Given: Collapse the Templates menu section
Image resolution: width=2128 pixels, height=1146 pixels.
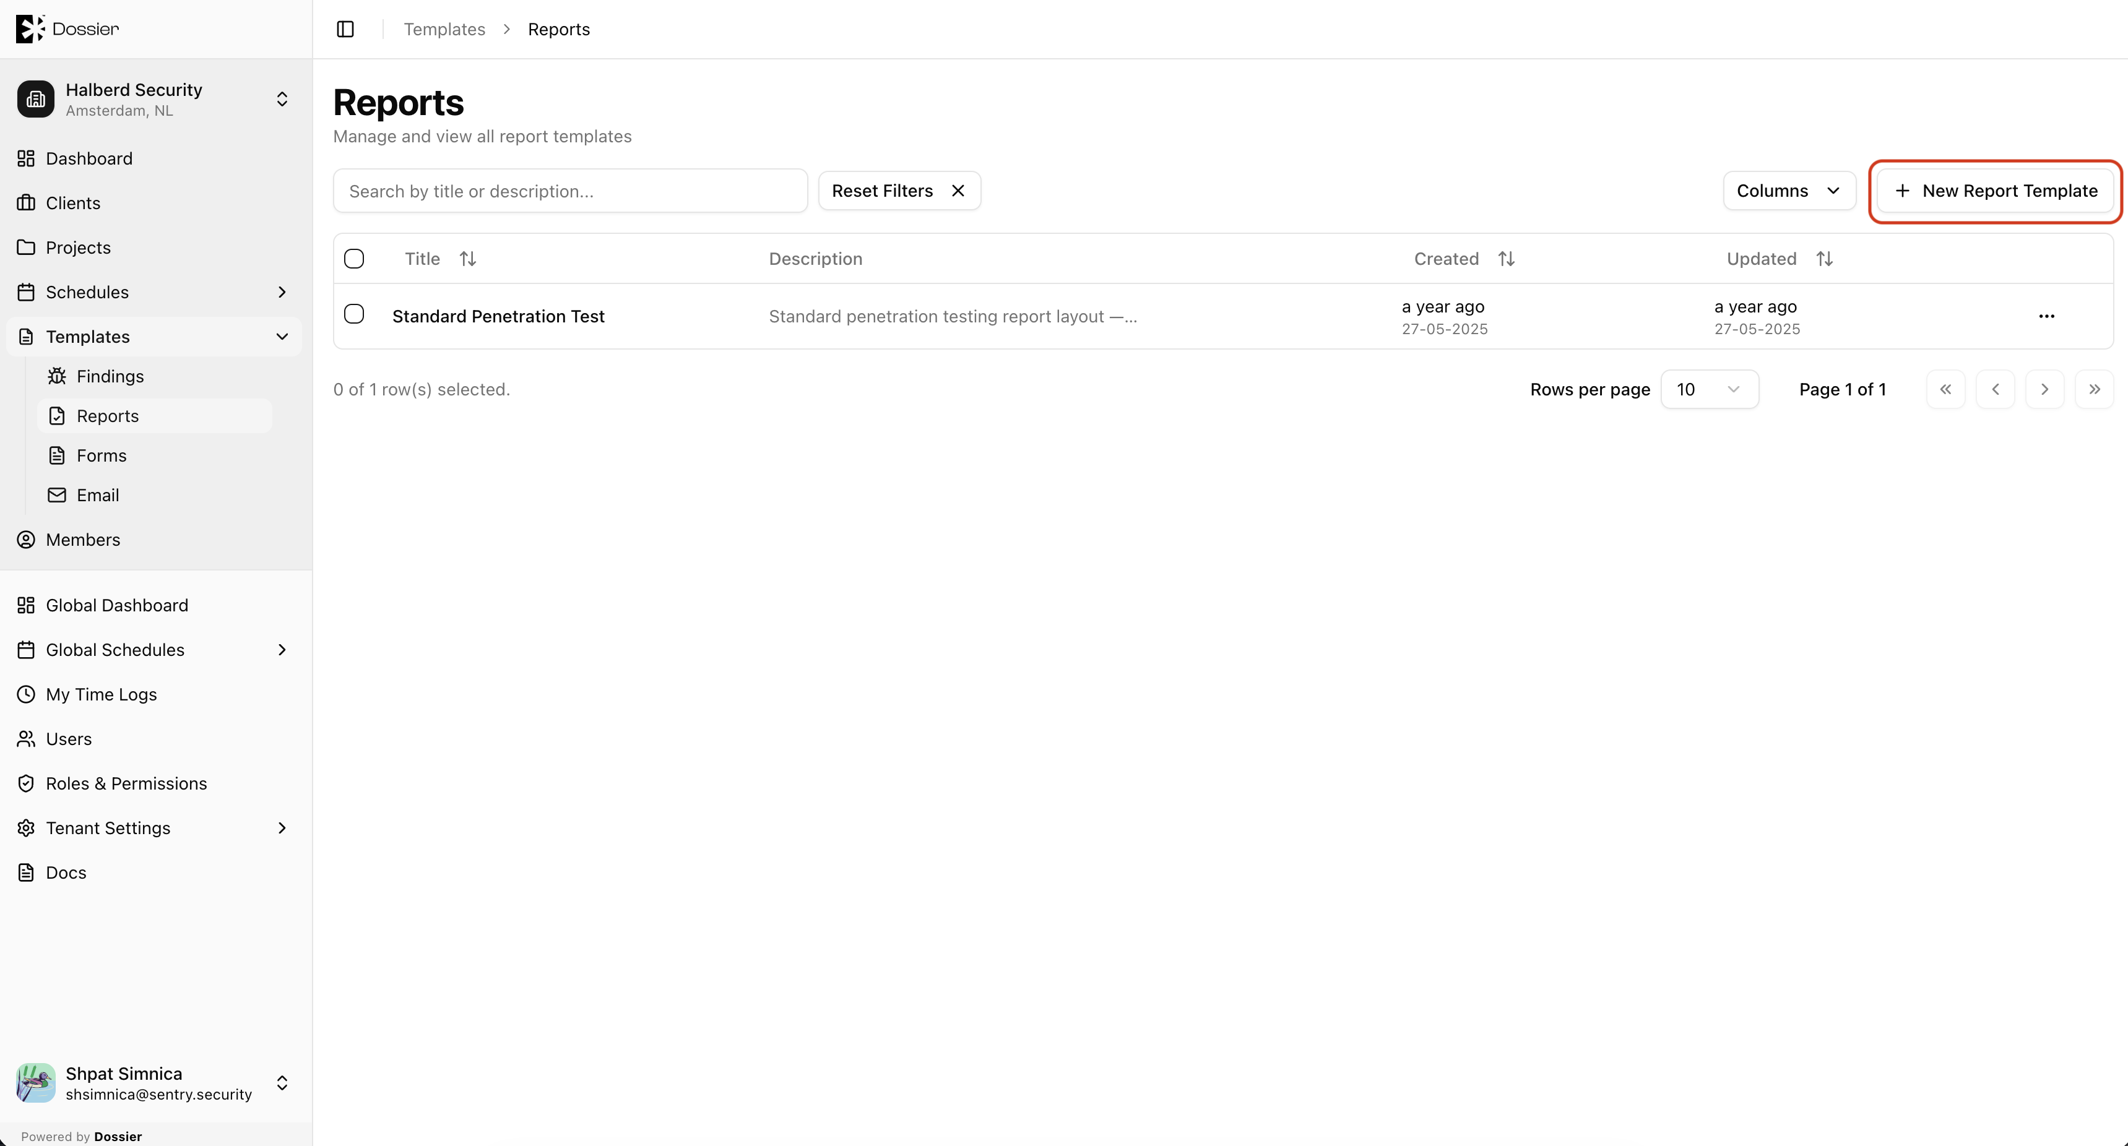Looking at the screenshot, I should click(282, 337).
